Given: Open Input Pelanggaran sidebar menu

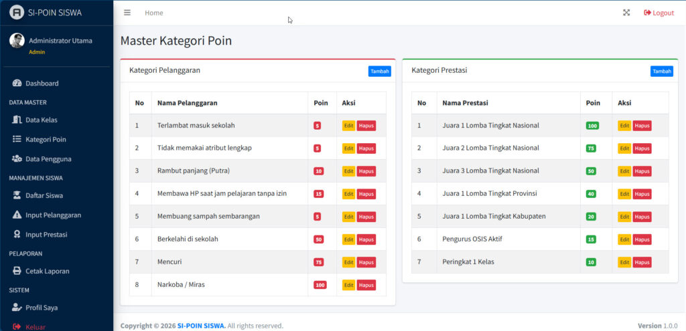Looking at the screenshot, I should coord(53,215).
